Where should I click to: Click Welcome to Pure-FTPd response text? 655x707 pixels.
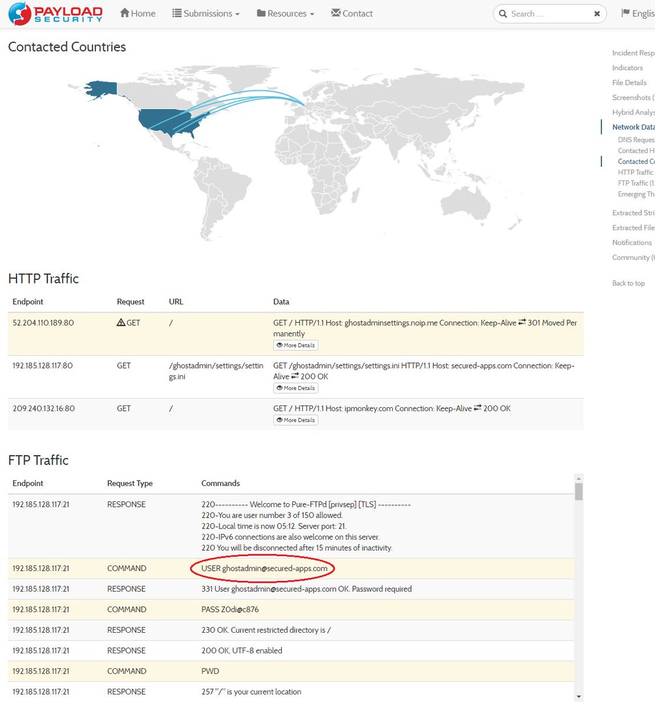[306, 504]
